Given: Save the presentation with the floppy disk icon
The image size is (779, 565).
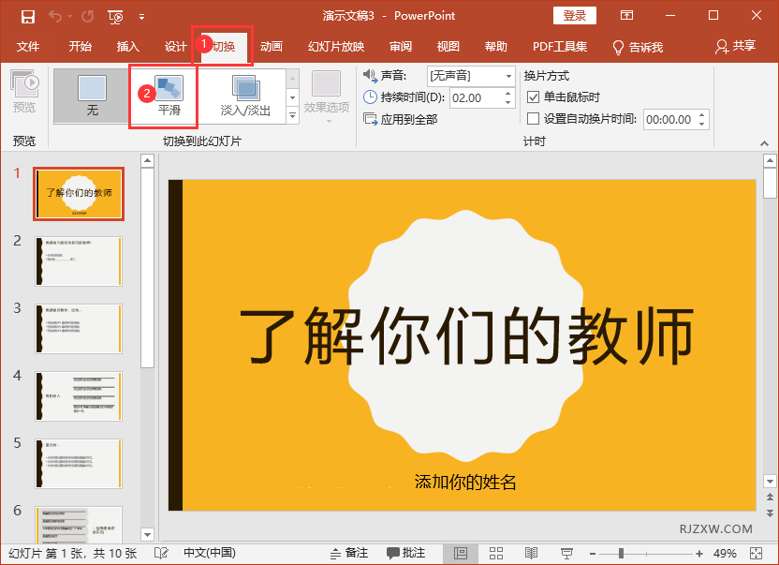Looking at the screenshot, I should click(x=28, y=17).
